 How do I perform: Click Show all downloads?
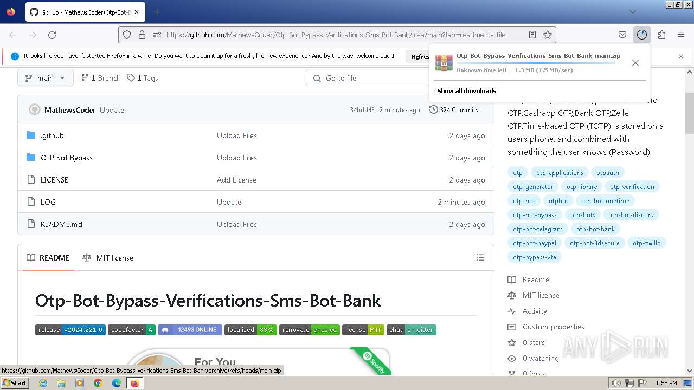pos(466,91)
